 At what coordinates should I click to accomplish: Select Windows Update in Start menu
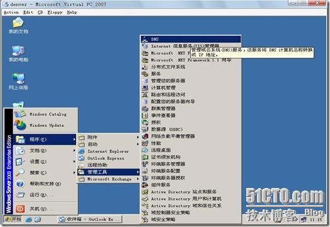(x=45, y=125)
